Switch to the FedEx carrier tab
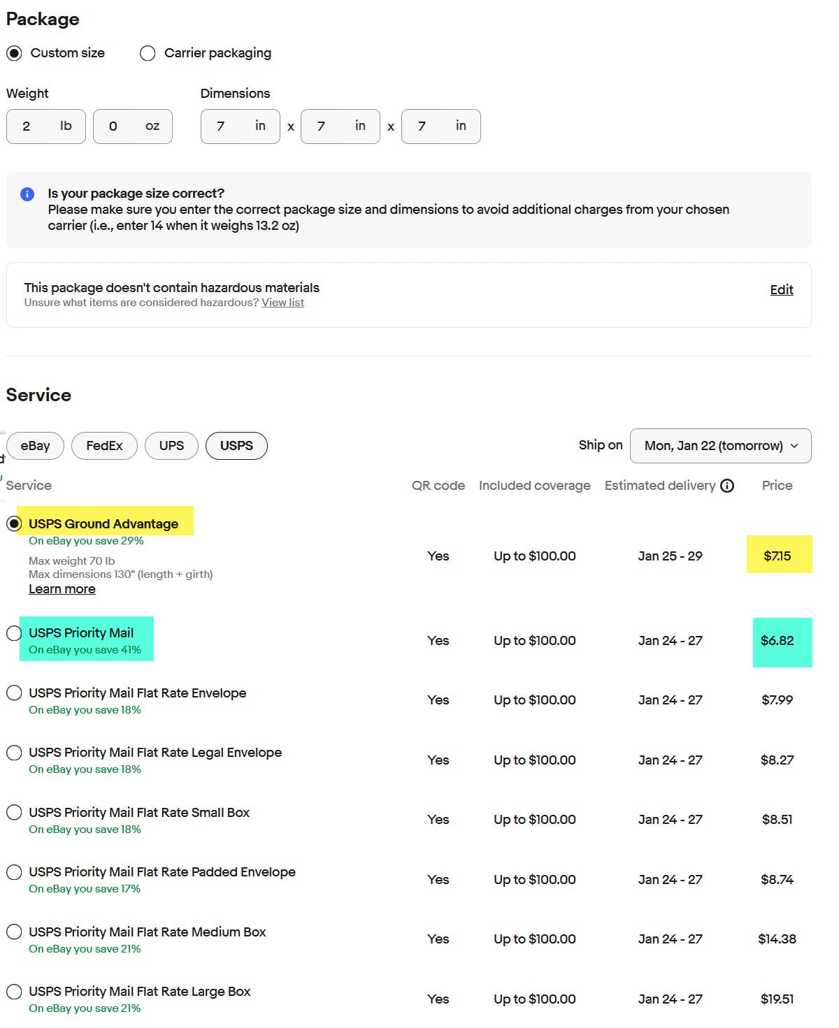 (x=104, y=446)
